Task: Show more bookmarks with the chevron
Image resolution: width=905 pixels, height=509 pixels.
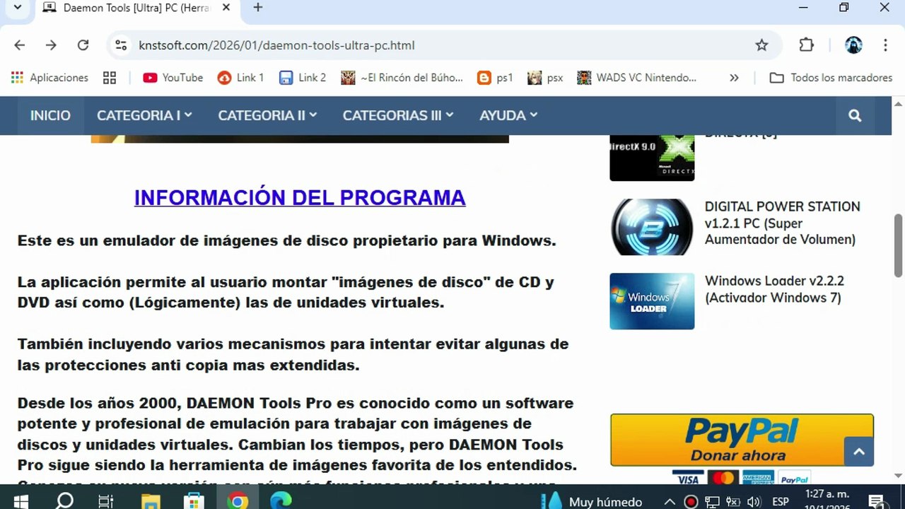Action: [x=734, y=78]
